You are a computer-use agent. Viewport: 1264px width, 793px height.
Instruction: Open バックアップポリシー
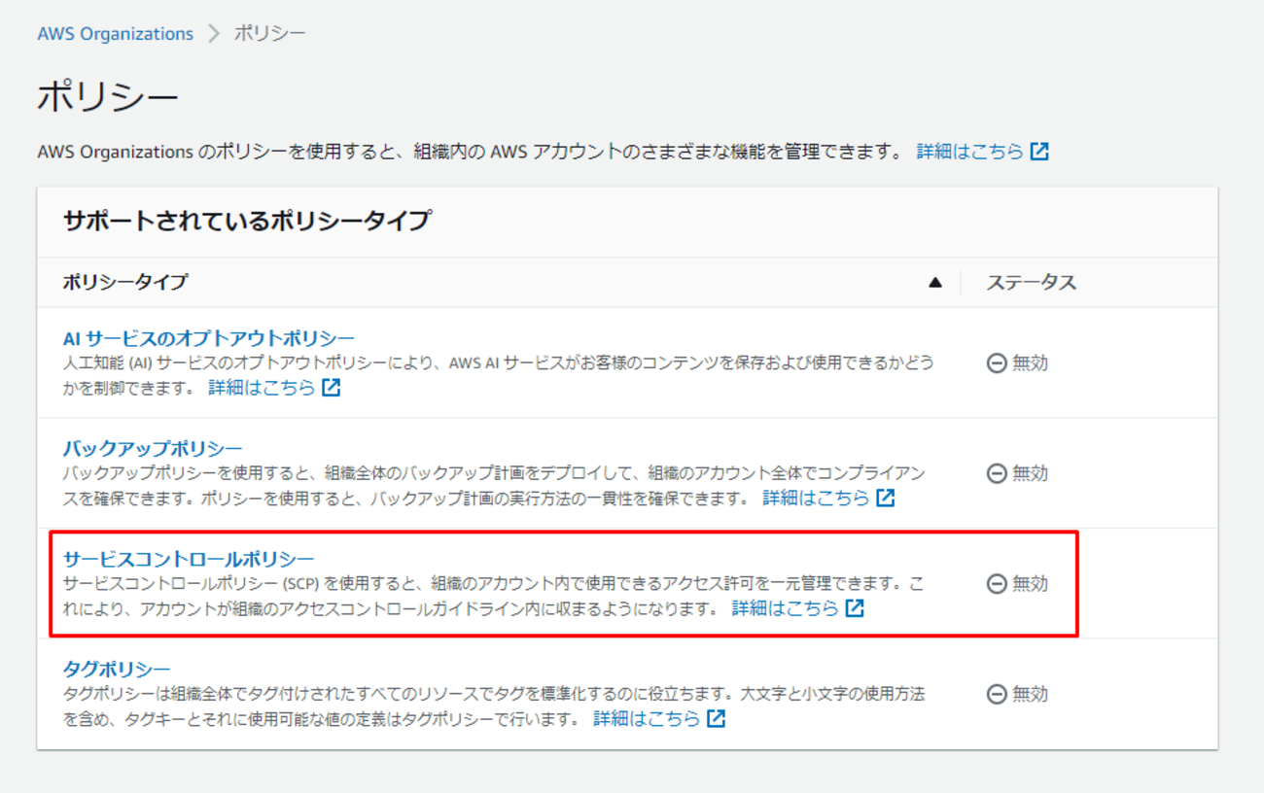pos(153,448)
